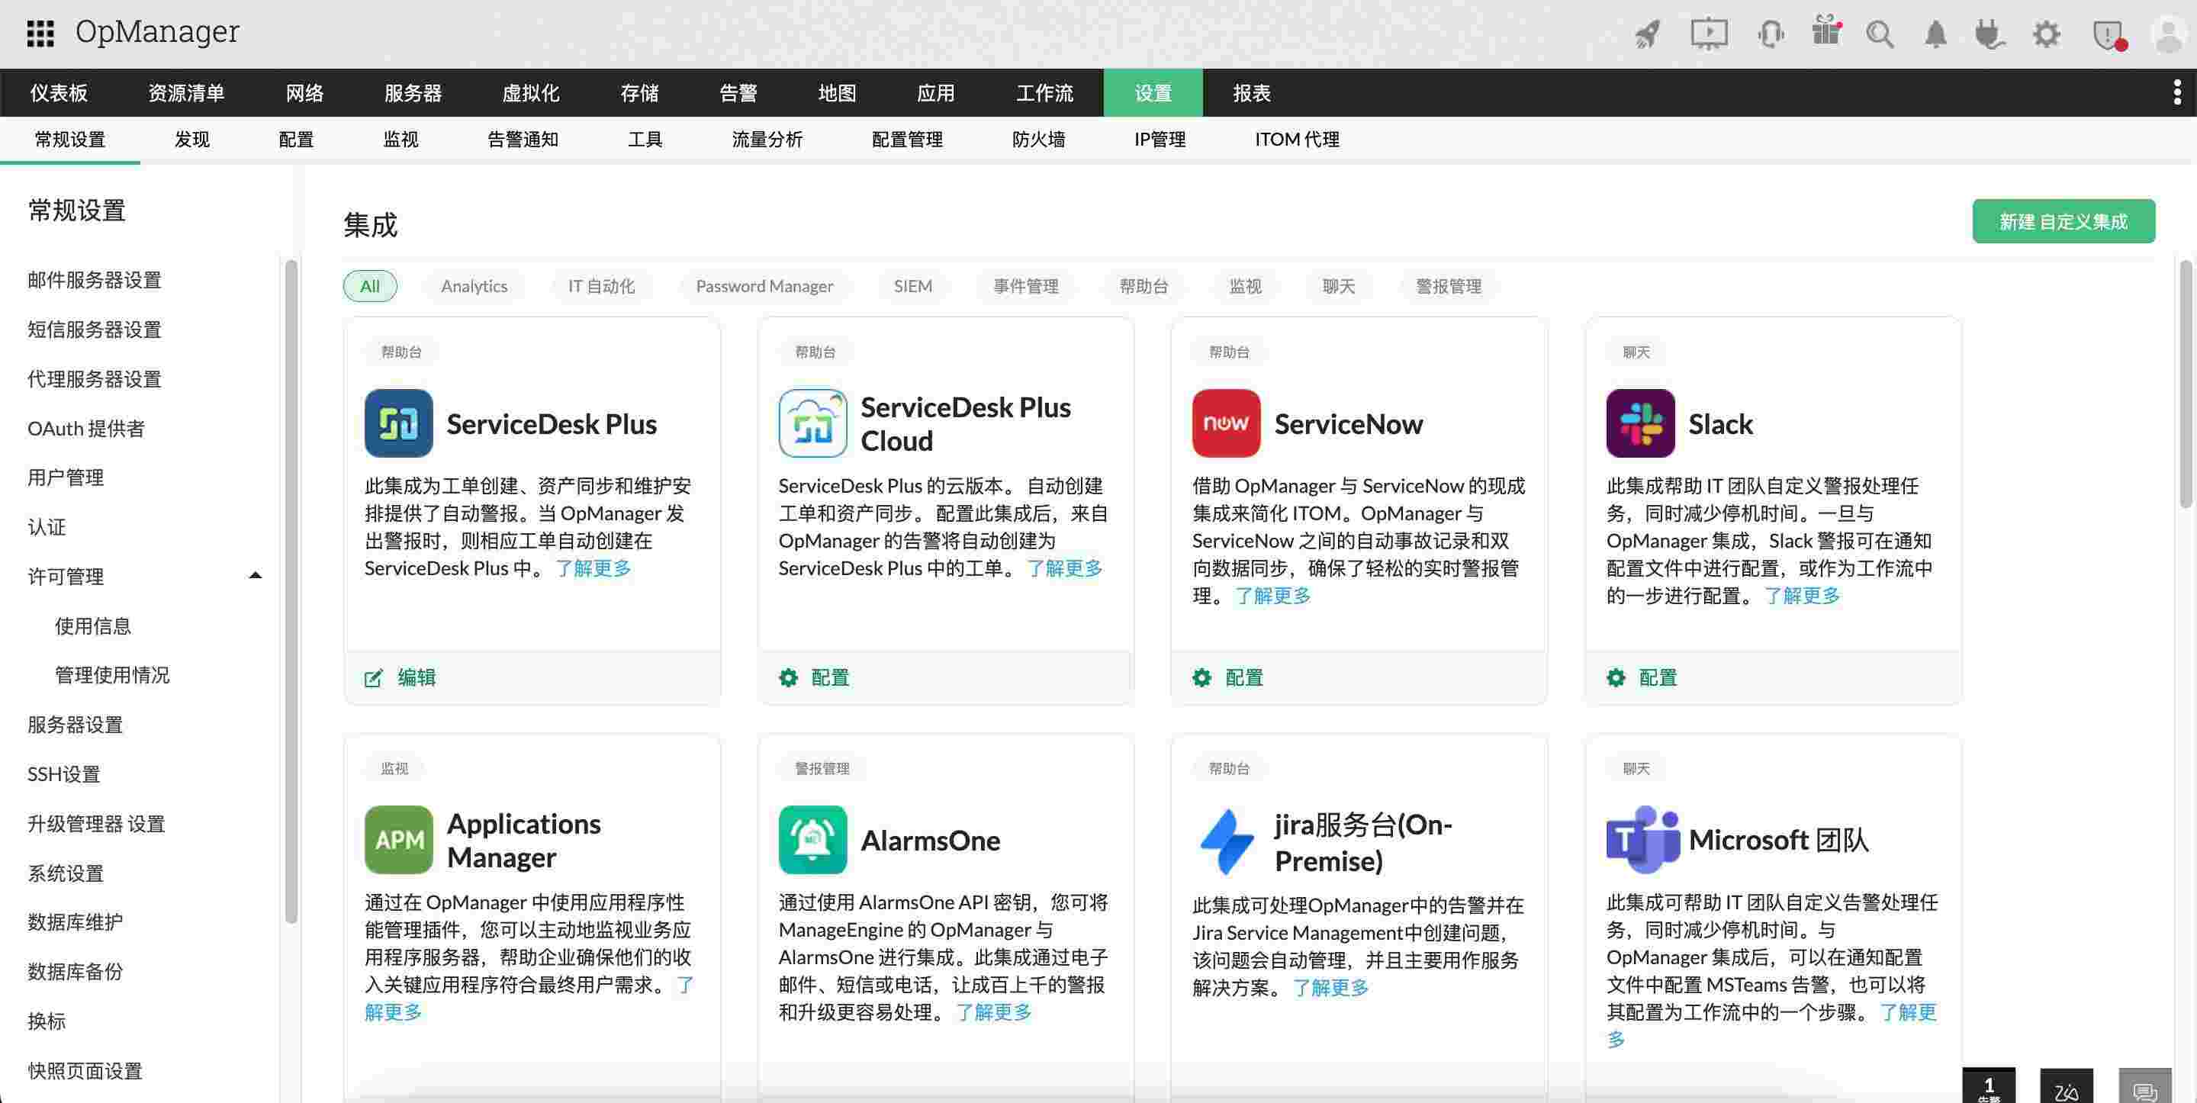Collapse the 许可管理 sidebar section
The image size is (2197, 1103).
tap(255, 575)
